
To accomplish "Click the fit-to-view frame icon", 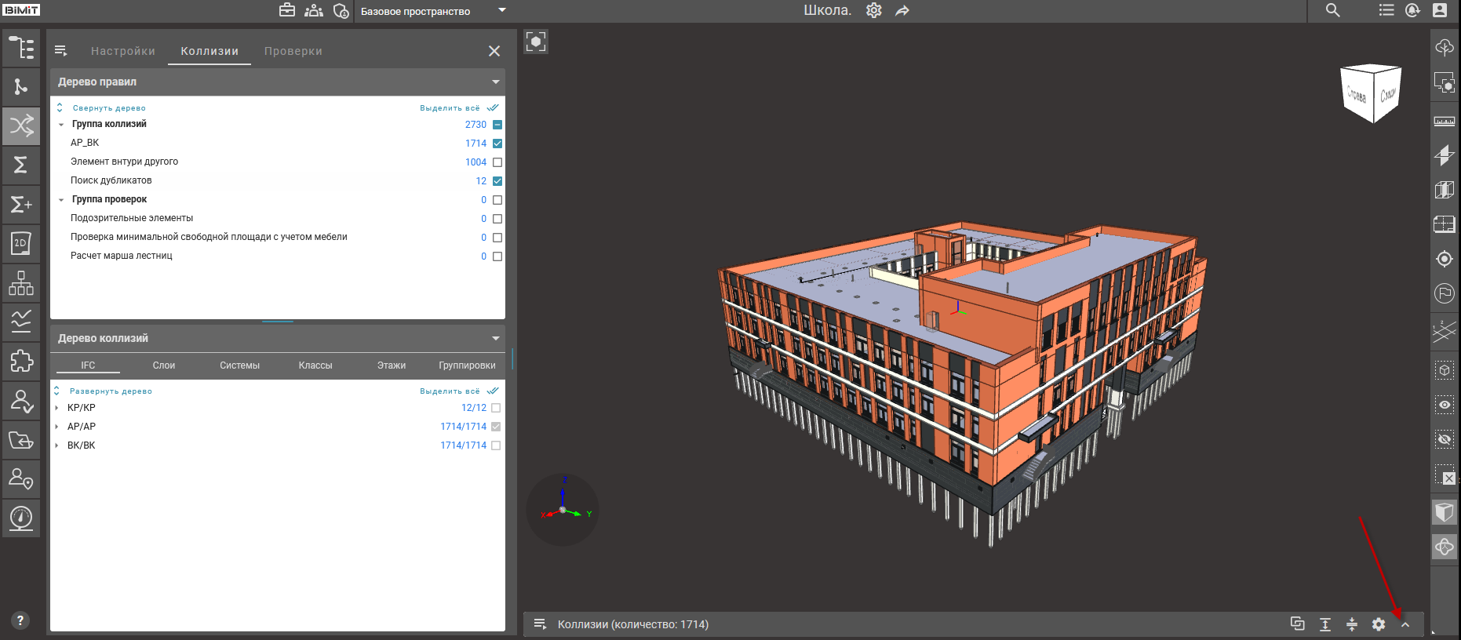I will point(536,42).
